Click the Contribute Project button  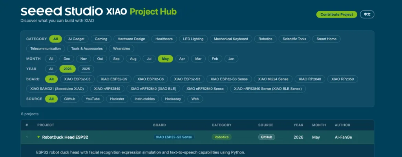coord(336,14)
